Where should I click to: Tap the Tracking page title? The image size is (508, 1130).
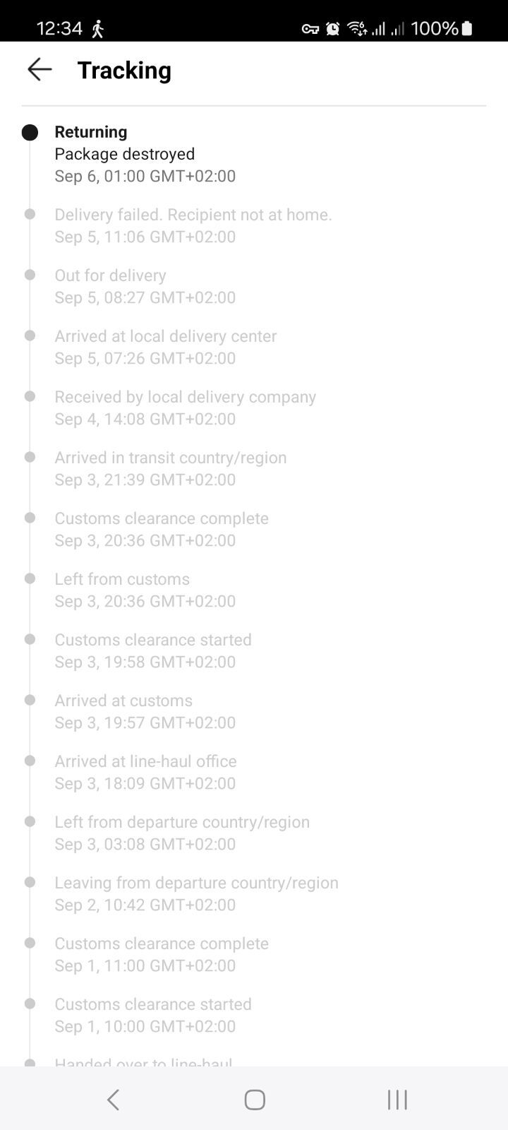[124, 70]
